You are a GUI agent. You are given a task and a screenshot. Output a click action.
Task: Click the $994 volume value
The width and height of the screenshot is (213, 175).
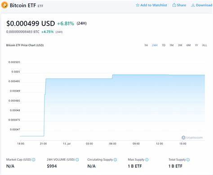(52, 166)
